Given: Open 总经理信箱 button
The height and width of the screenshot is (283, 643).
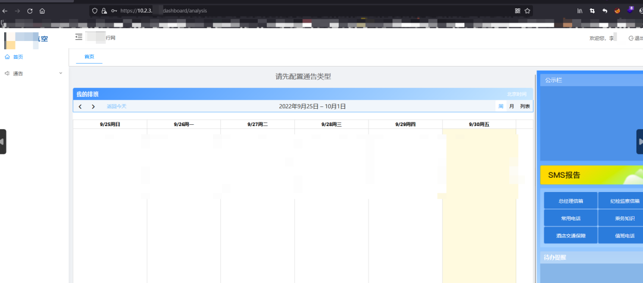Looking at the screenshot, I should click(571, 201).
